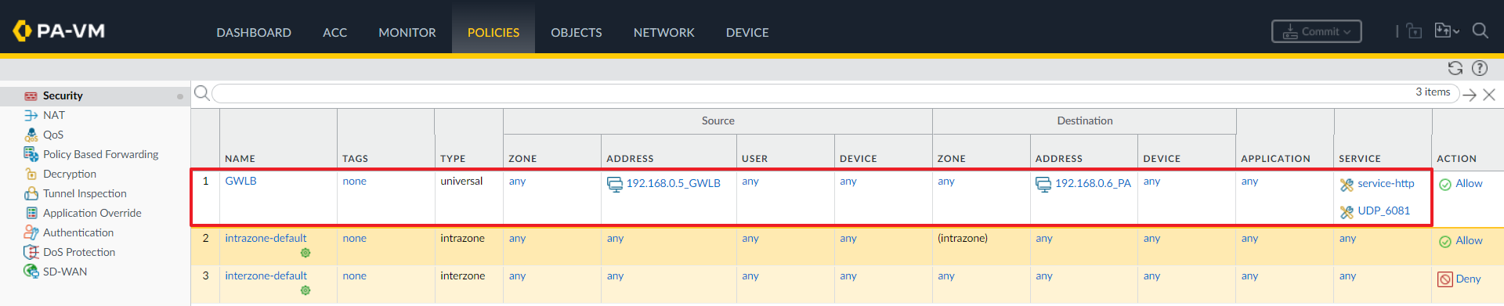1504x306 pixels.
Task: Click the gear icon under interzone-default
Action: [305, 290]
